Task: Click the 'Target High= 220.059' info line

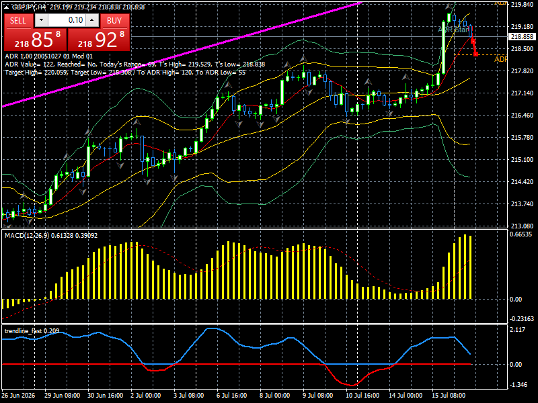Action: pos(125,73)
